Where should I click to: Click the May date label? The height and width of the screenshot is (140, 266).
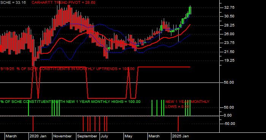tap(129, 136)
